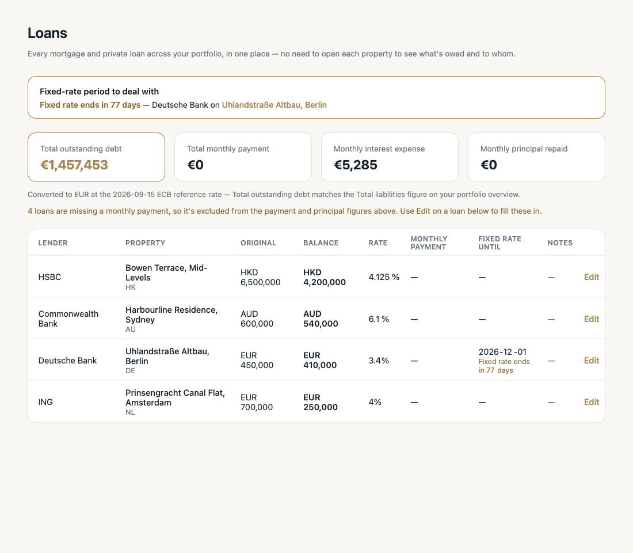This screenshot has width=633, height=553.
Task: Click the table's Fixed rate ends in 77 days note
Action: click(x=504, y=366)
